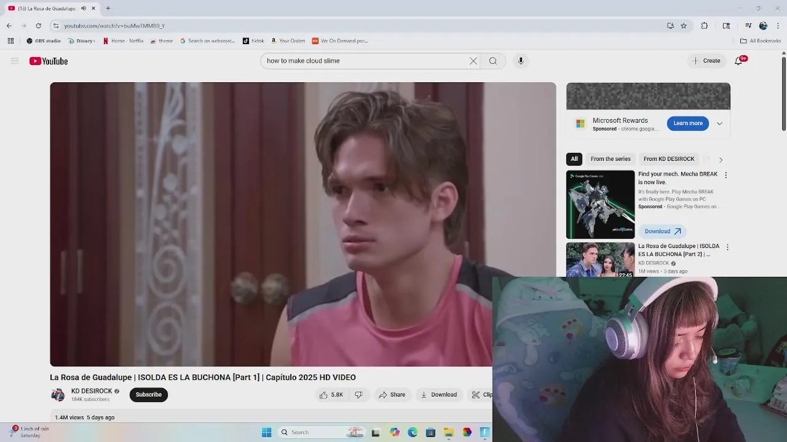787x442 pixels.
Task: Select the From KD DESIROCK chip
Action: coord(669,159)
